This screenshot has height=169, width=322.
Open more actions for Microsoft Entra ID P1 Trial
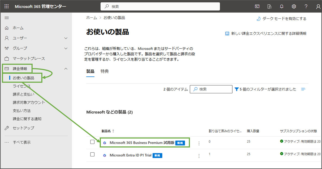pos(199,156)
